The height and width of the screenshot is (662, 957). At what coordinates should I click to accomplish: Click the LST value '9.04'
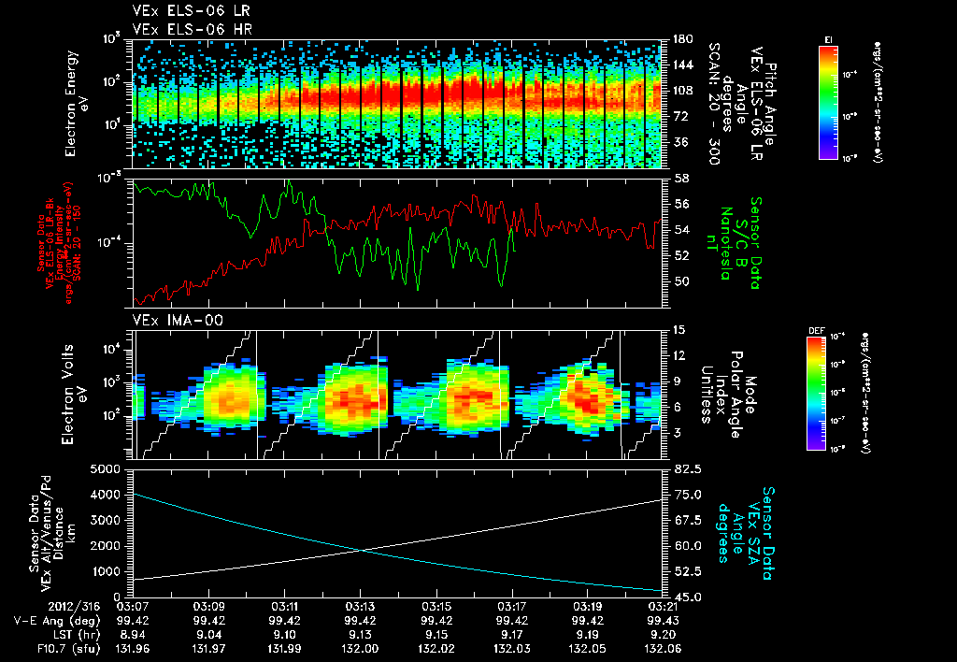(208, 635)
